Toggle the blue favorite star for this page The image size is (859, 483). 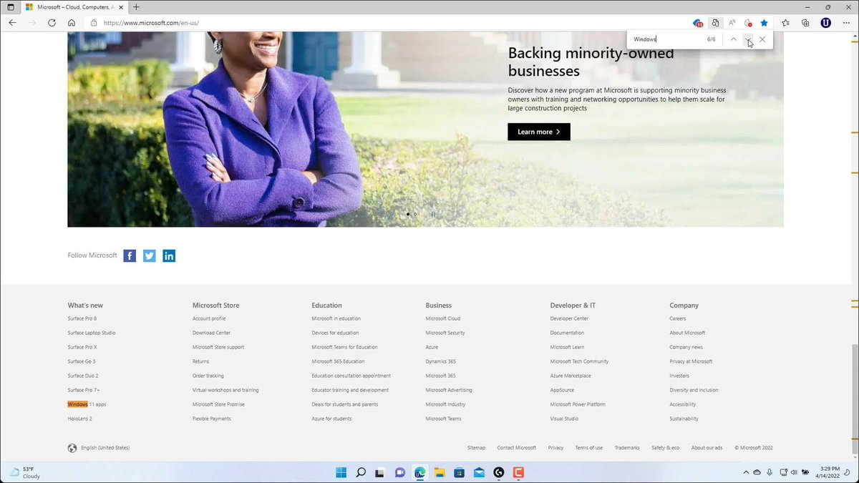pos(765,23)
